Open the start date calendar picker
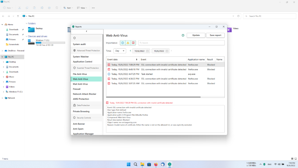This screenshot has width=298, height=168. pos(148,51)
